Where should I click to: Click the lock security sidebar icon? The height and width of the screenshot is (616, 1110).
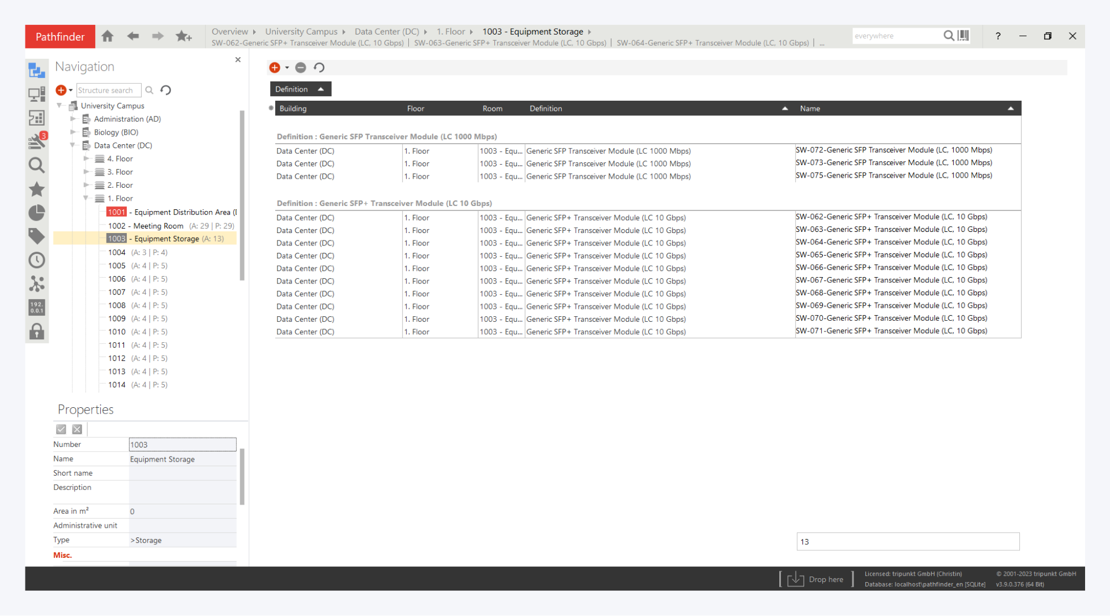[x=37, y=331]
